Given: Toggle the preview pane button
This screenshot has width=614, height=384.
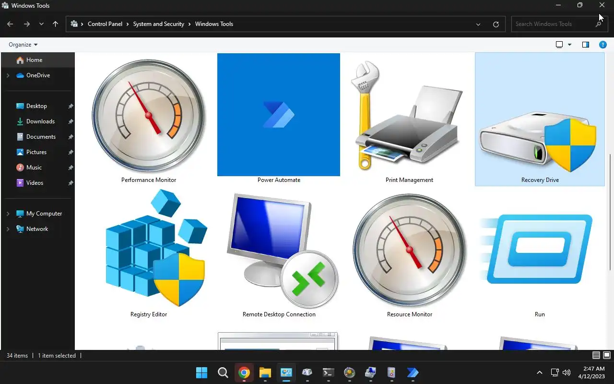Looking at the screenshot, I should point(586,45).
